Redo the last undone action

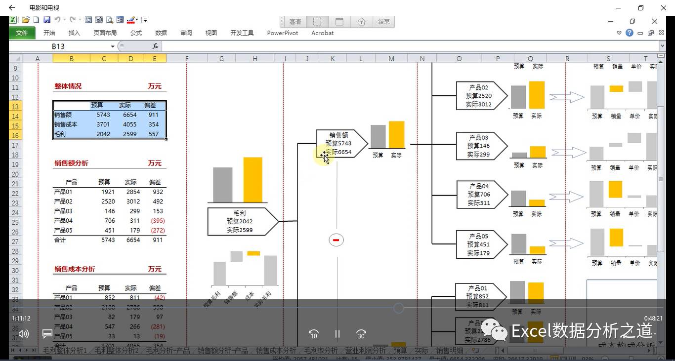point(73,20)
